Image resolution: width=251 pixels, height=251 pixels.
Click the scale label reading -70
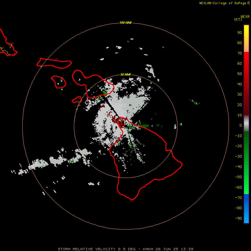pyautogui.click(x=238, y=198)
